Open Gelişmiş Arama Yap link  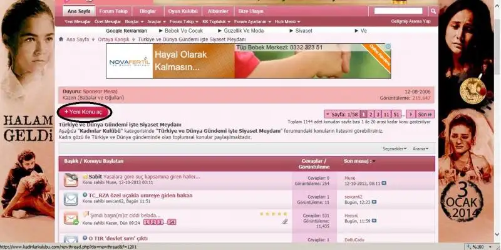[411, 21]
